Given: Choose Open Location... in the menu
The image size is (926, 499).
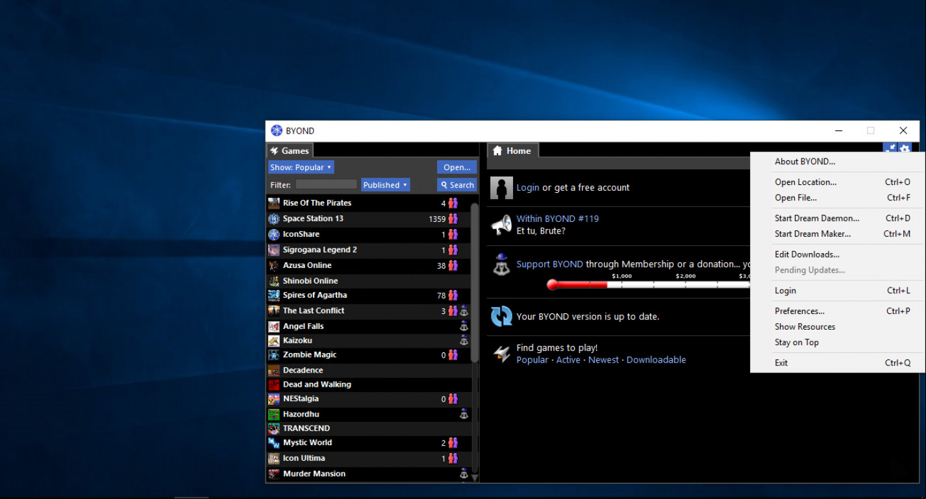Looking at the screenshot, I should tap(837, 182).
